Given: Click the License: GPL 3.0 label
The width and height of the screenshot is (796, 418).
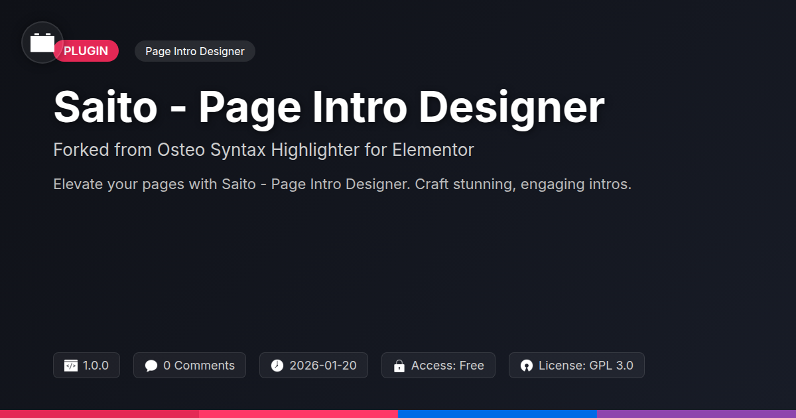Looking at the screenshot, I should click(586, 366).
